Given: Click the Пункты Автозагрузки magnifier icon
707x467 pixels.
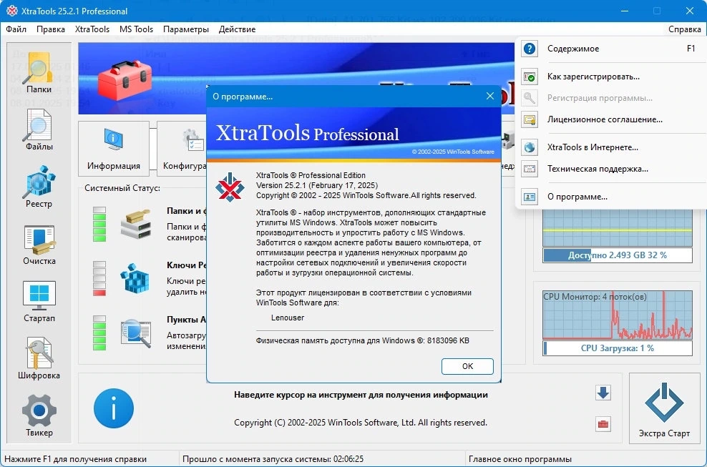Looking at the screenshot, I should coord(136,333).
